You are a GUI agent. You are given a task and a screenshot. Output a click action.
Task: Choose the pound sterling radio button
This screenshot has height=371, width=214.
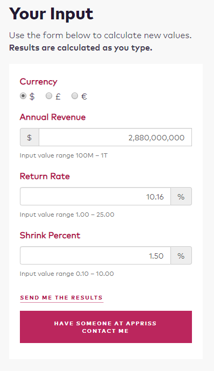pyautogui.click(x=49, y=96)
